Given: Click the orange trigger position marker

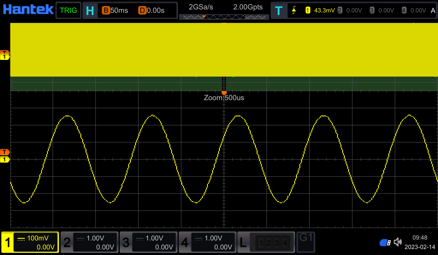Looking at the screenshot, I should [224, 92].
